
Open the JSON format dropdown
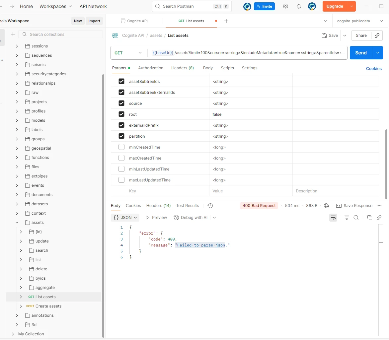125,218
